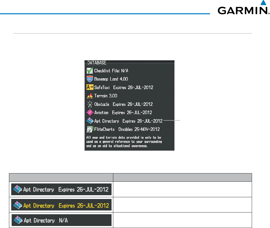Select the 'Basemap Land 4.00' line
This screenshot has width=270, height=228.
coord(111,79)
